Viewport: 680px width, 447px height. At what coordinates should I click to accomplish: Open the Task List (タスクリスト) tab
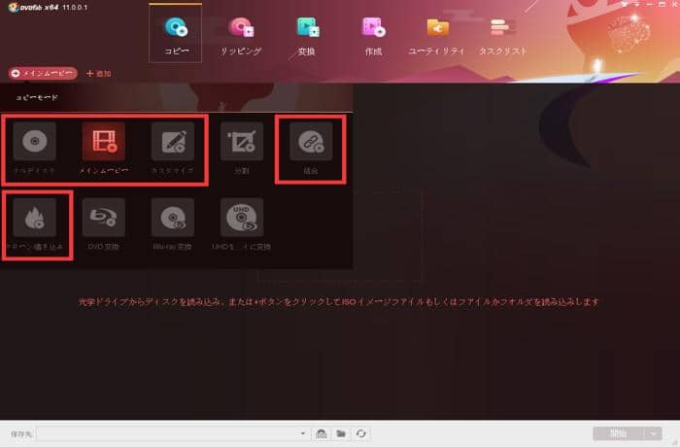point(502,34)
